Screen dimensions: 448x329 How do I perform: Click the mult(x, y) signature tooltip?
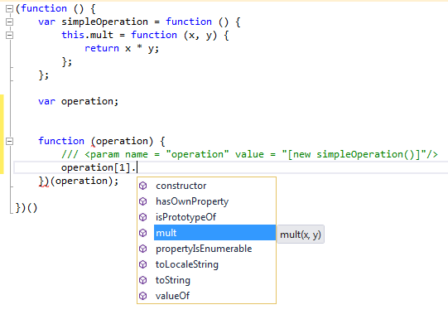pos(301,235)
